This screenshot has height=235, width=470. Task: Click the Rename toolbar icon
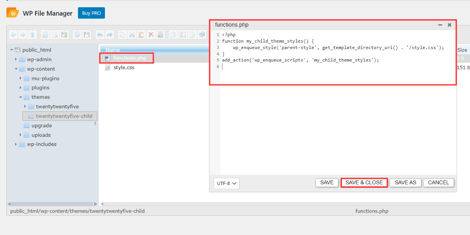click(183, 35)
